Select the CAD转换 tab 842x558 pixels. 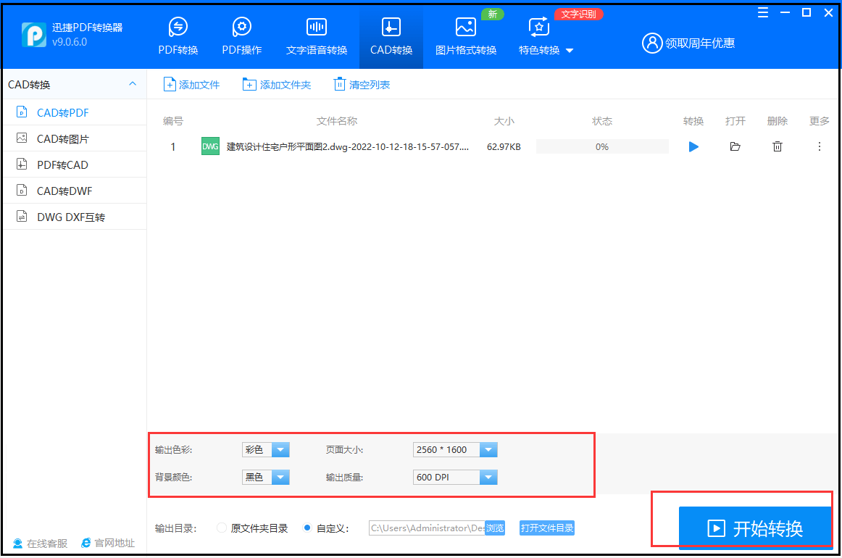pyautogui.click(x=391, y=36)
